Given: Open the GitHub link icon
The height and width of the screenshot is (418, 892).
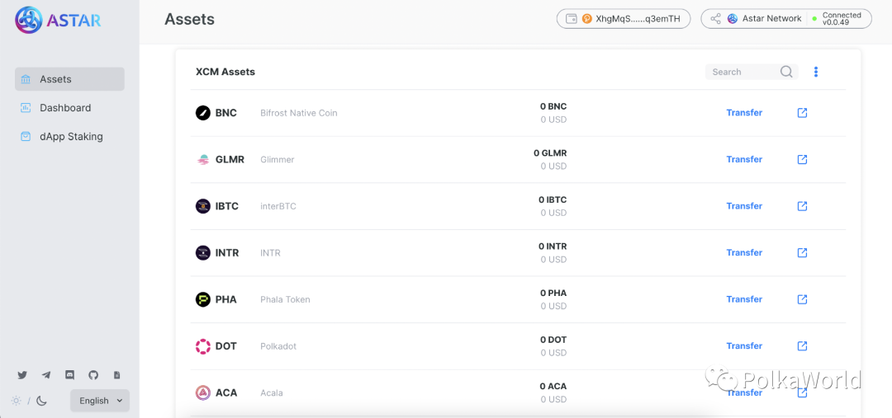Looking at the screenshot, I should click(x=93, y=375).
